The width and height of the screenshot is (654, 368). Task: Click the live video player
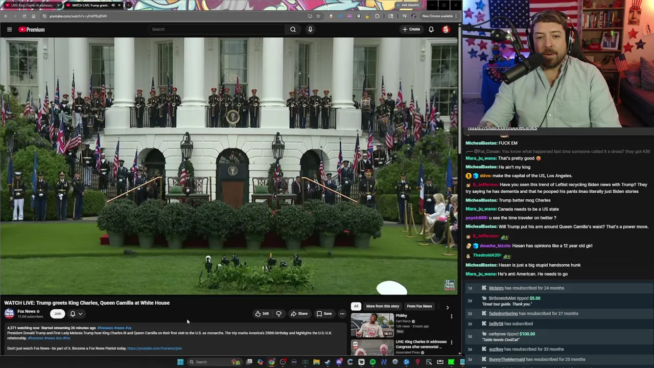click(229, 166)
